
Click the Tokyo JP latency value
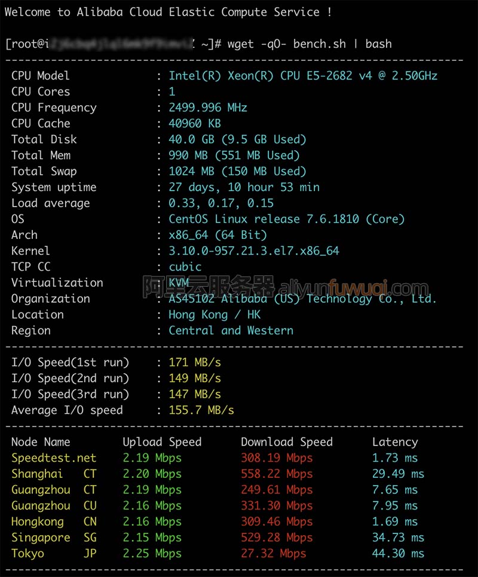tap(398, 554)
